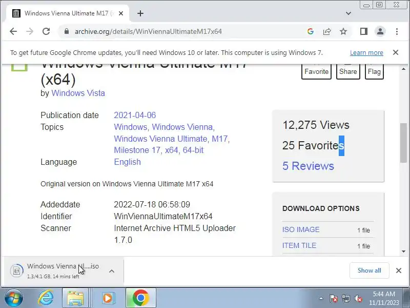
Task: Select the Chrome taskbar button
Action: [x=140, y=298]
